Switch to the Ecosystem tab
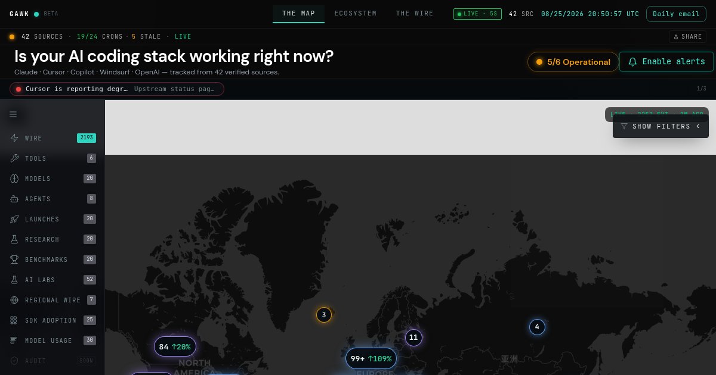Viewport: 716px width, 375px height. (356, 14)
